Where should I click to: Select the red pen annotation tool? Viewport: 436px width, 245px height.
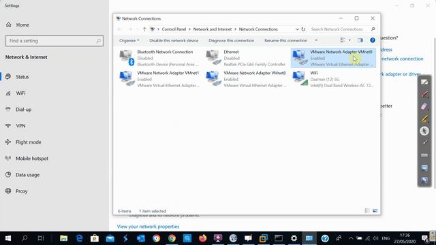point(424,94)
